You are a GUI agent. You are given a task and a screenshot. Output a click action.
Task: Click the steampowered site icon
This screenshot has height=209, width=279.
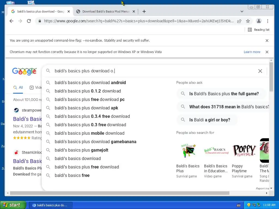[x=16, y=110]
